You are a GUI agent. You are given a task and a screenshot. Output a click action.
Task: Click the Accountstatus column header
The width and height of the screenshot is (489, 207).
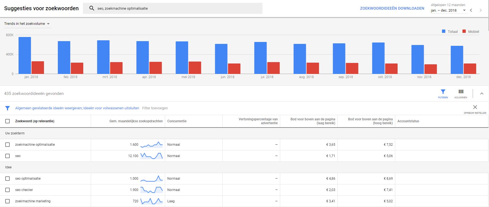point(408,121)
